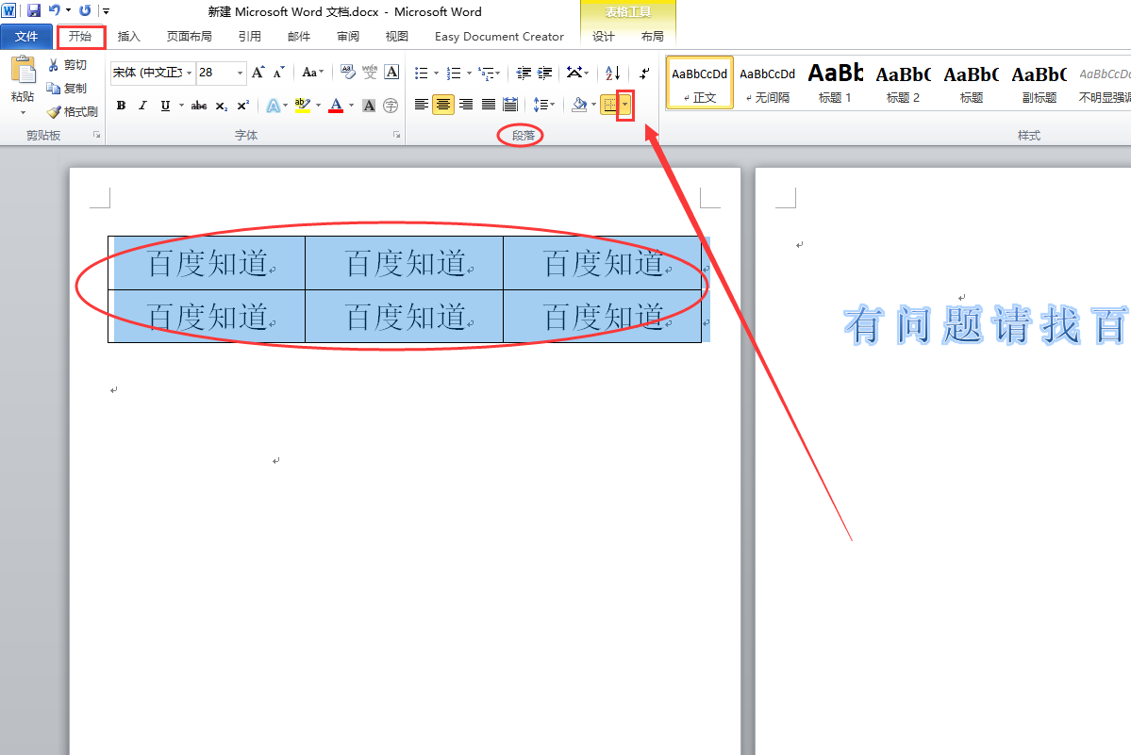The height and width of the screenshot is (755, 1131).
Task: Click the Copy (复制) button
Action: [68, 88]
